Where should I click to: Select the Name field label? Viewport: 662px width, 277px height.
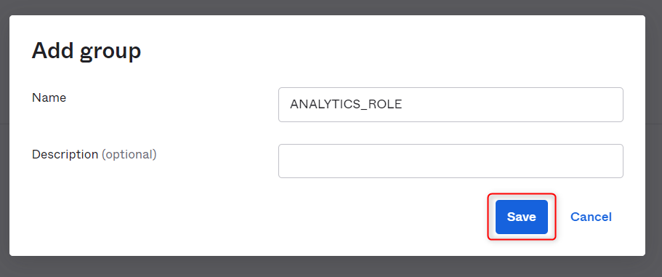coord(49,97)
